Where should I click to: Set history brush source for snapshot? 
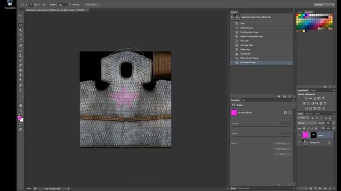pos(232,17)
